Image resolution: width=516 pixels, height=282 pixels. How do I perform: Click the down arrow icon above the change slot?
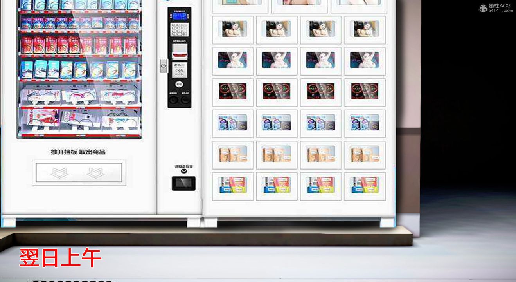(x=183, y=171)
